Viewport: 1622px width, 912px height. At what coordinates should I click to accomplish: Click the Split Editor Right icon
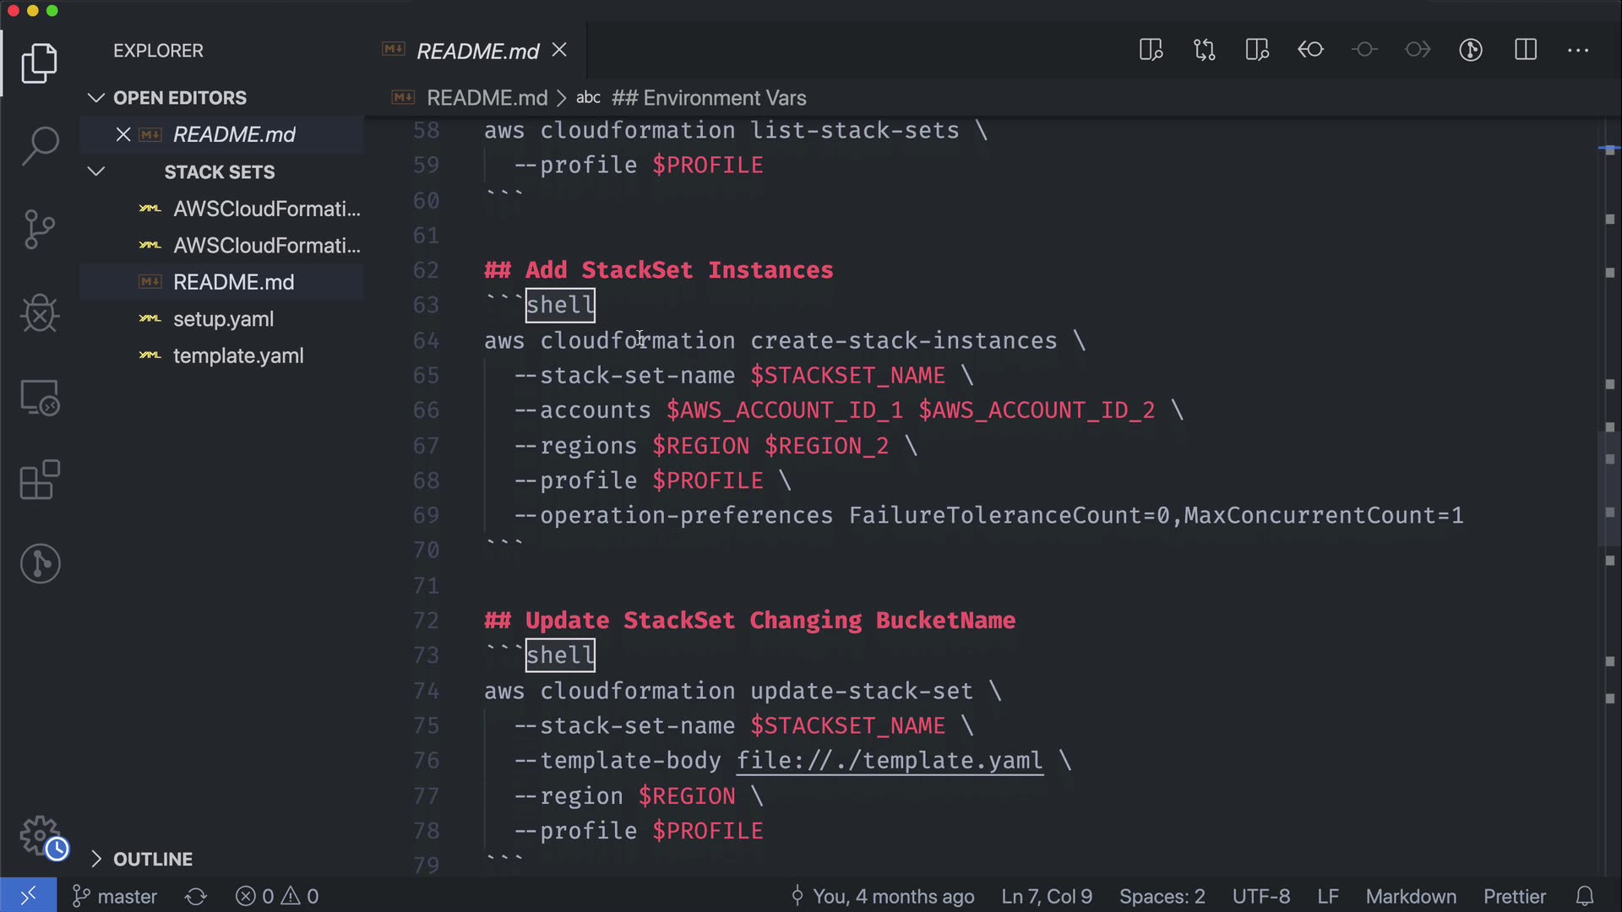(x=1525, y=50)
